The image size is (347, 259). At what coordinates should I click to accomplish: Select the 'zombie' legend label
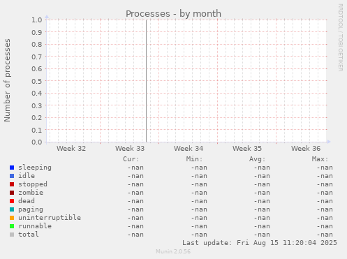(x=31, y=193)
